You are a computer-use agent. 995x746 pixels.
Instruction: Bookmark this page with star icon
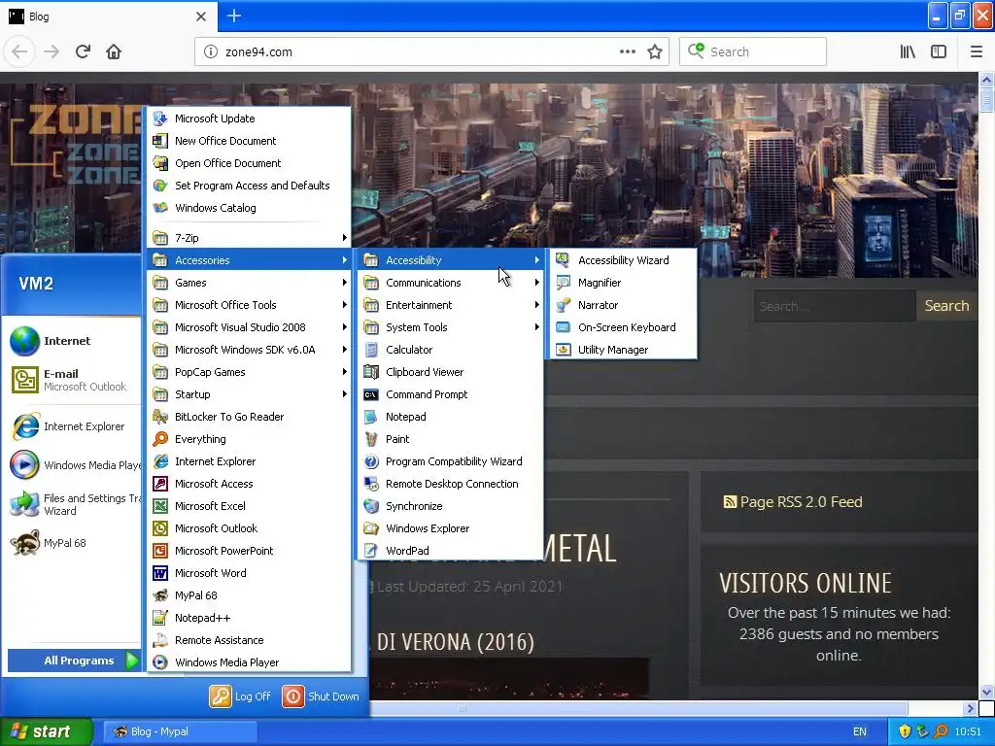(655, 52)
